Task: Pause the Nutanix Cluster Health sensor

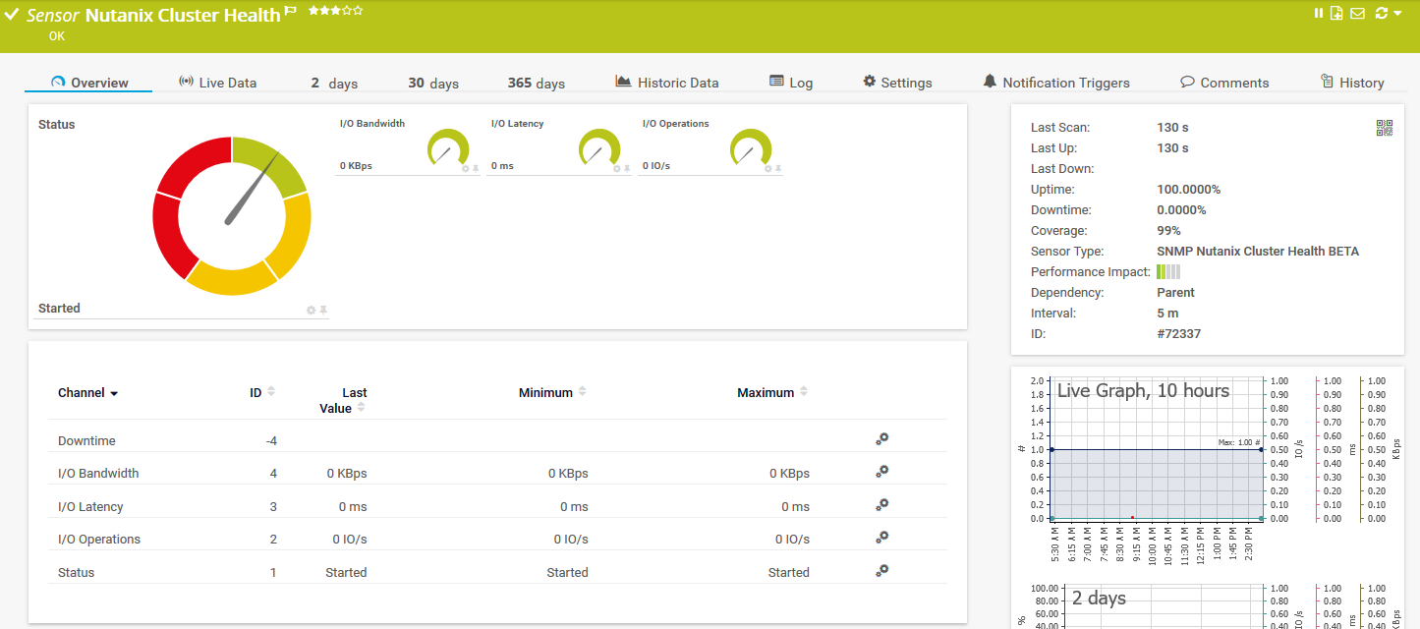Action: click(x=1319, y=13)
